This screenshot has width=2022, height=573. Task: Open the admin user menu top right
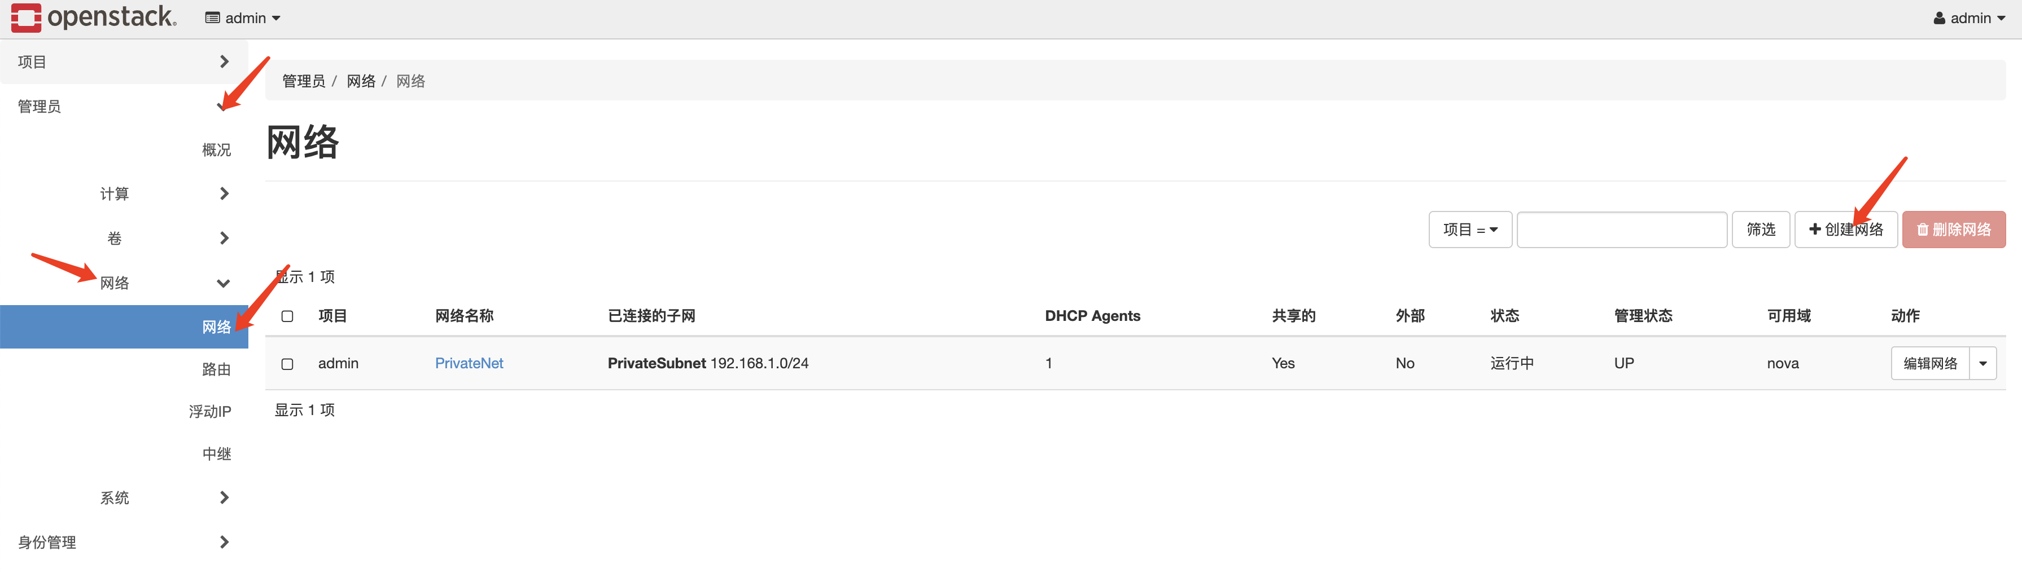coord(1970,17)
